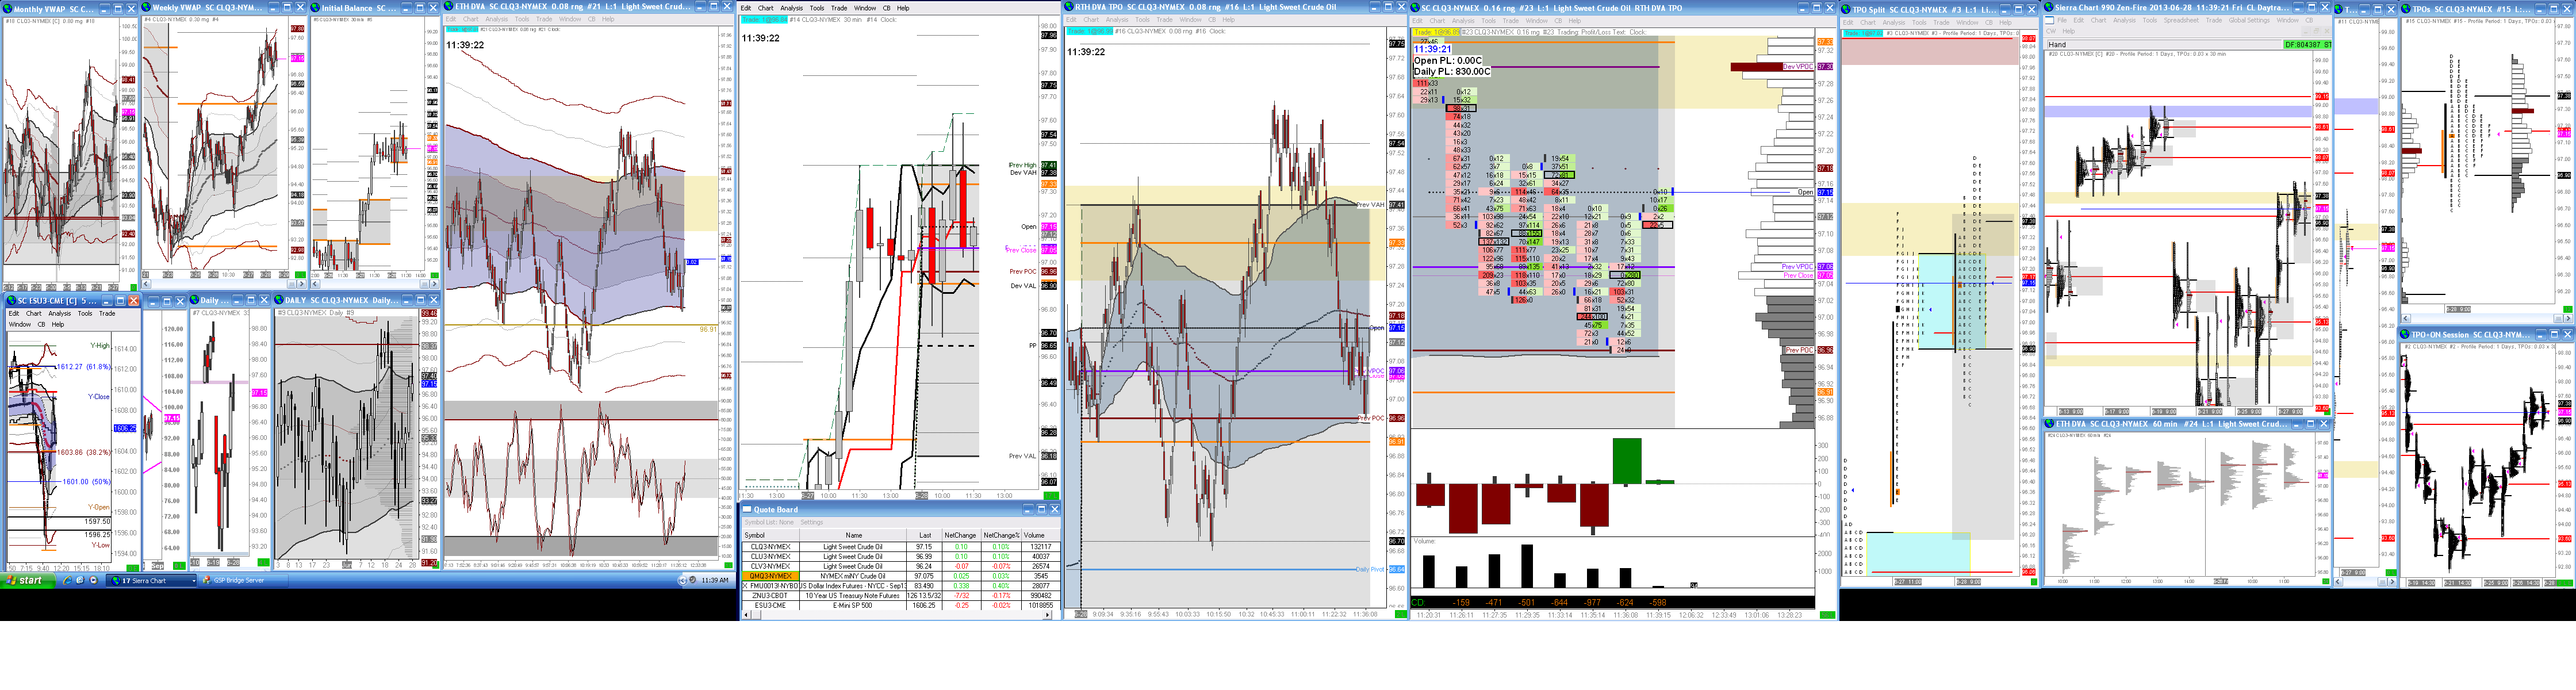Viewport: 2576px width, 690px height.
Task: Click the 0.16 rng #23 chart window icon
Action: pyautogui.click(x=1416, y=7)
